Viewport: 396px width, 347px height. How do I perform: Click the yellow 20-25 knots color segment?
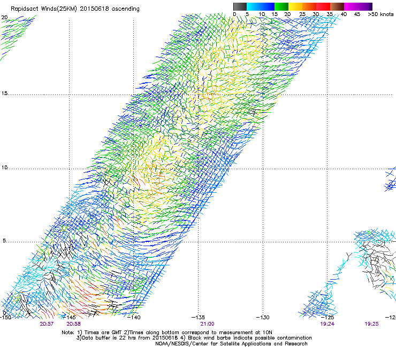coord(295,6)
